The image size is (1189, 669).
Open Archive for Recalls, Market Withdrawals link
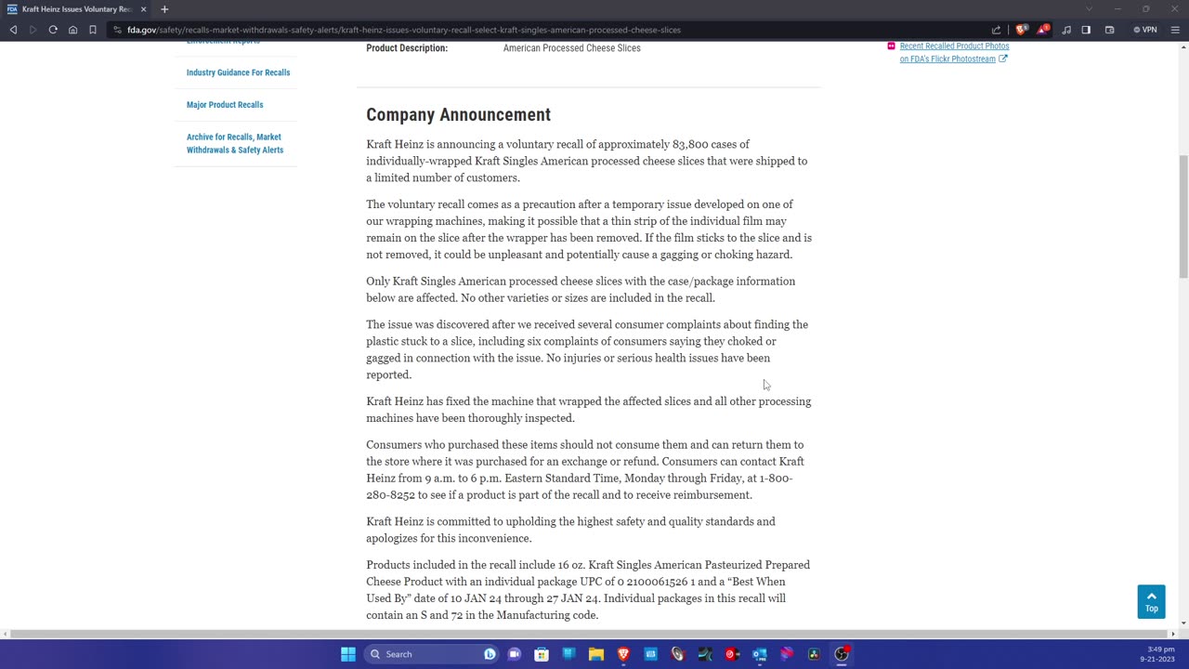(235, 143)
